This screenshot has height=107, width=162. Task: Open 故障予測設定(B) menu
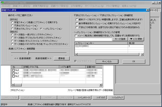[40, 6]
